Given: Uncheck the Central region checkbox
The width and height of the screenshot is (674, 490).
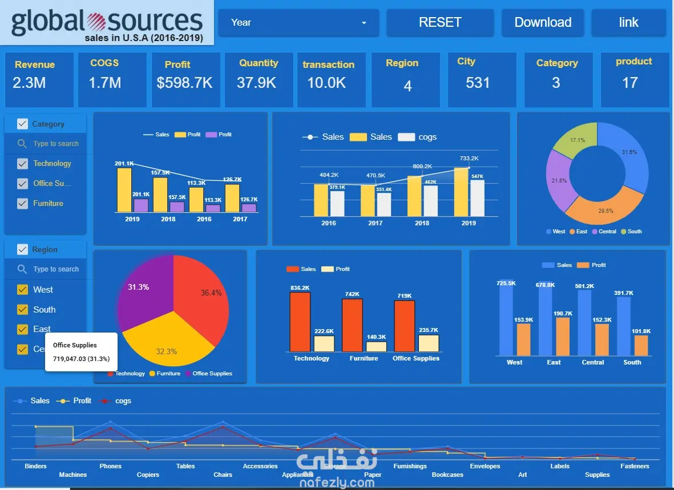Looking at the screenshot, I should 22,349.
